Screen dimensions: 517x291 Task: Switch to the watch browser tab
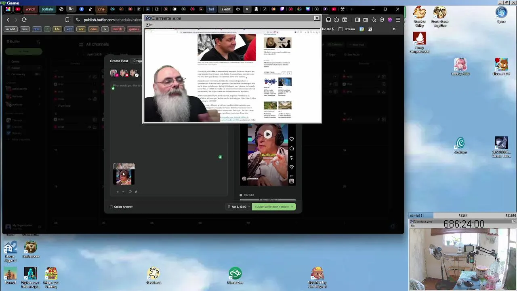[x=30, y=9]
